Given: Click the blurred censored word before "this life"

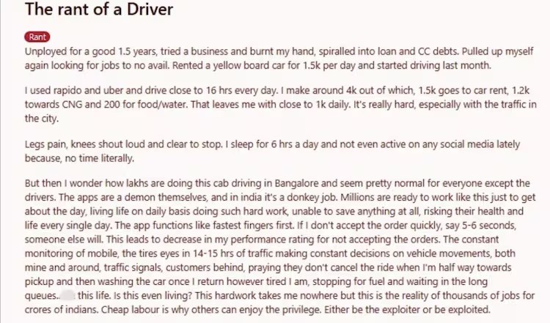Looking at the screenshot, I should (67, 294).
